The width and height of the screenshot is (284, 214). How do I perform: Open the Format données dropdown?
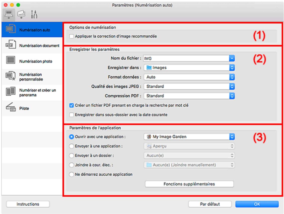tap(189, 77)
